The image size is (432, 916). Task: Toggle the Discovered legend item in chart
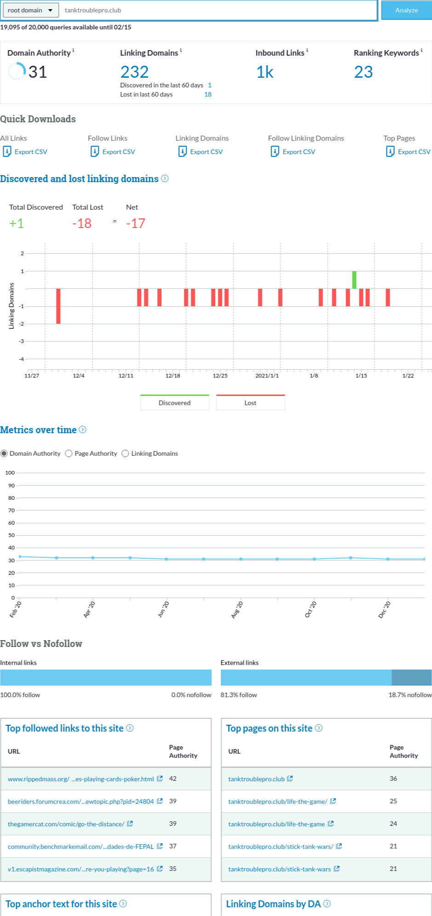[x=175, y=402]
